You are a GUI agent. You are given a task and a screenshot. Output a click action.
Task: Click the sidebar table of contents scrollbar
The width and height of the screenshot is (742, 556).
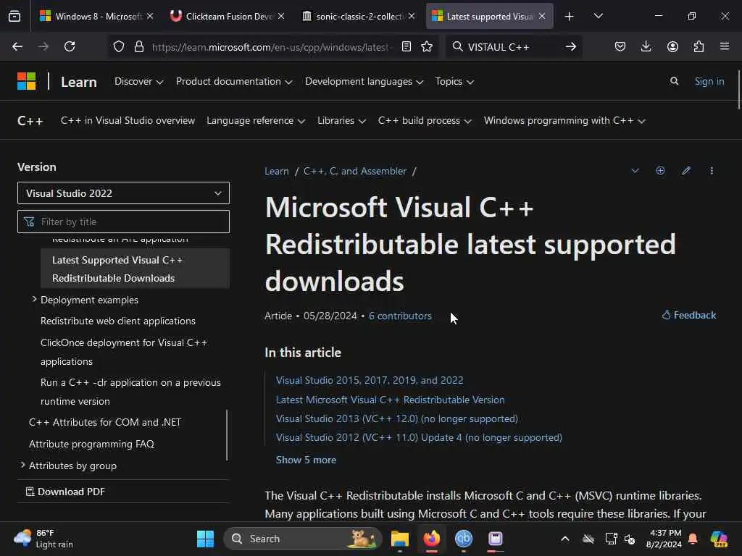pyautogui.click(x=227, y=435)
